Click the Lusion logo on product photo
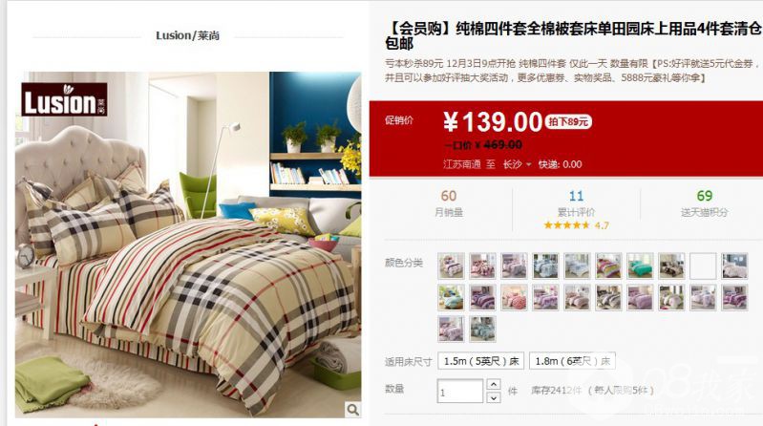 (64, 99)
